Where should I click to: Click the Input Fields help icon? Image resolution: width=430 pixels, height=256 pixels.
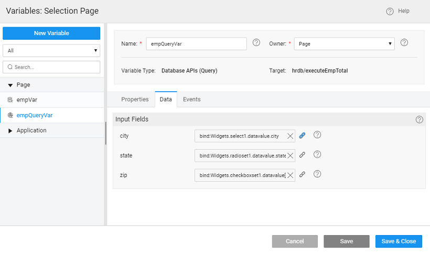click(419, 119)
